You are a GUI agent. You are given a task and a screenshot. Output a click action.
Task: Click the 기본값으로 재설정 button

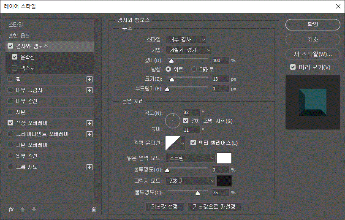point(214,206)
